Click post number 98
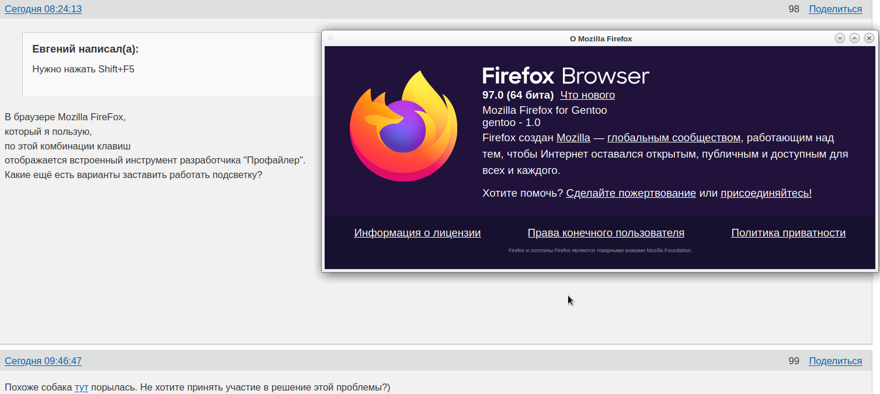Image resolution: width=880 pixels, height=394 pixels. click(x=794, y=9)
